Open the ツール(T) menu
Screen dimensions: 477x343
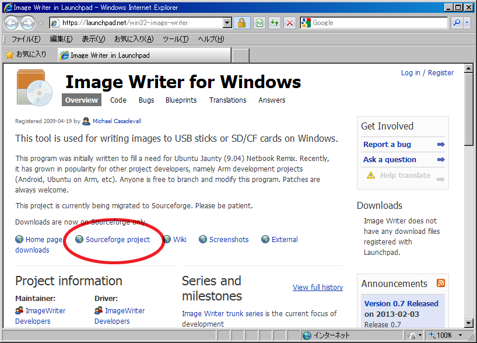click(x=176, y=39)
